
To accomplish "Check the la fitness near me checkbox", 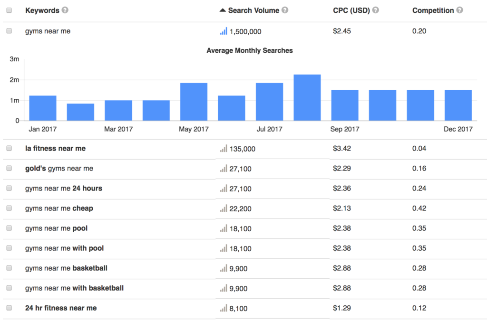I will (x=9, y=148).
